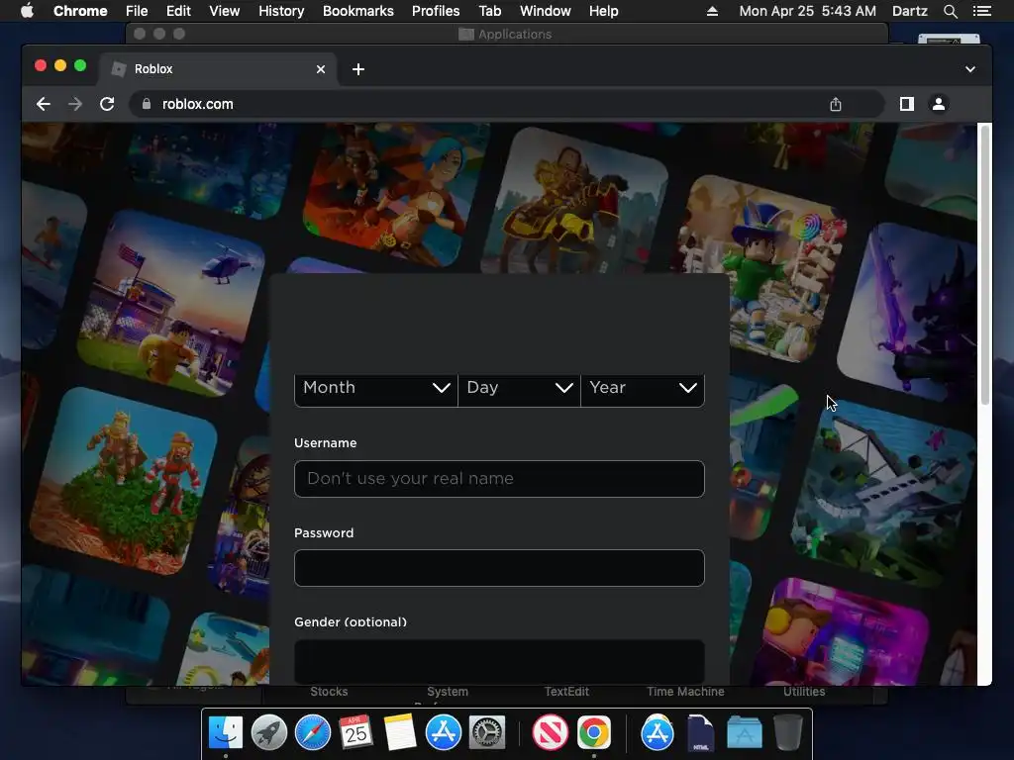Select Stocks in the Applications window
Screen dimensions: 1014x760
pos(329,692)
